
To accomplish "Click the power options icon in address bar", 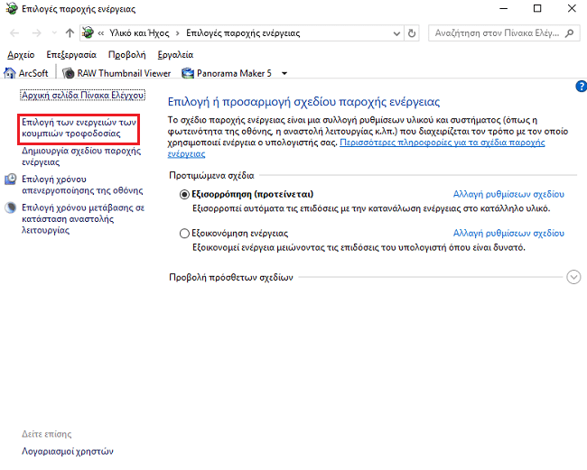I will tap(89, 33).
